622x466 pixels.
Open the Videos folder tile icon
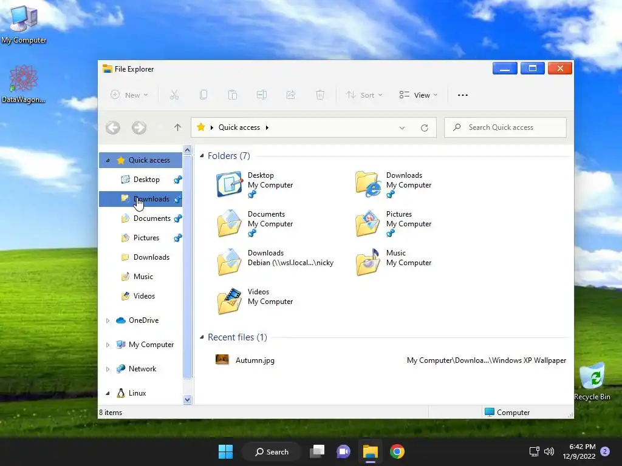229,301
